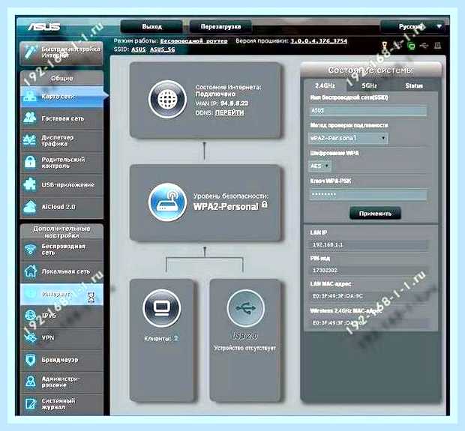465x431 pixels.
Task: Click the WPA2-Personal security level text
Action: pos(226,206)
